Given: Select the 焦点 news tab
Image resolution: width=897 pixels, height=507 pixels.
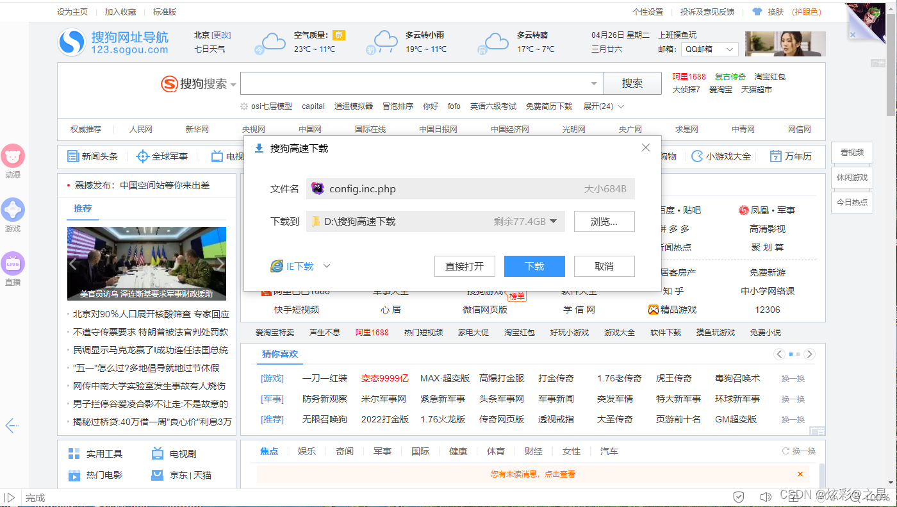Looking at the screenshot, I should click(269, 452).
